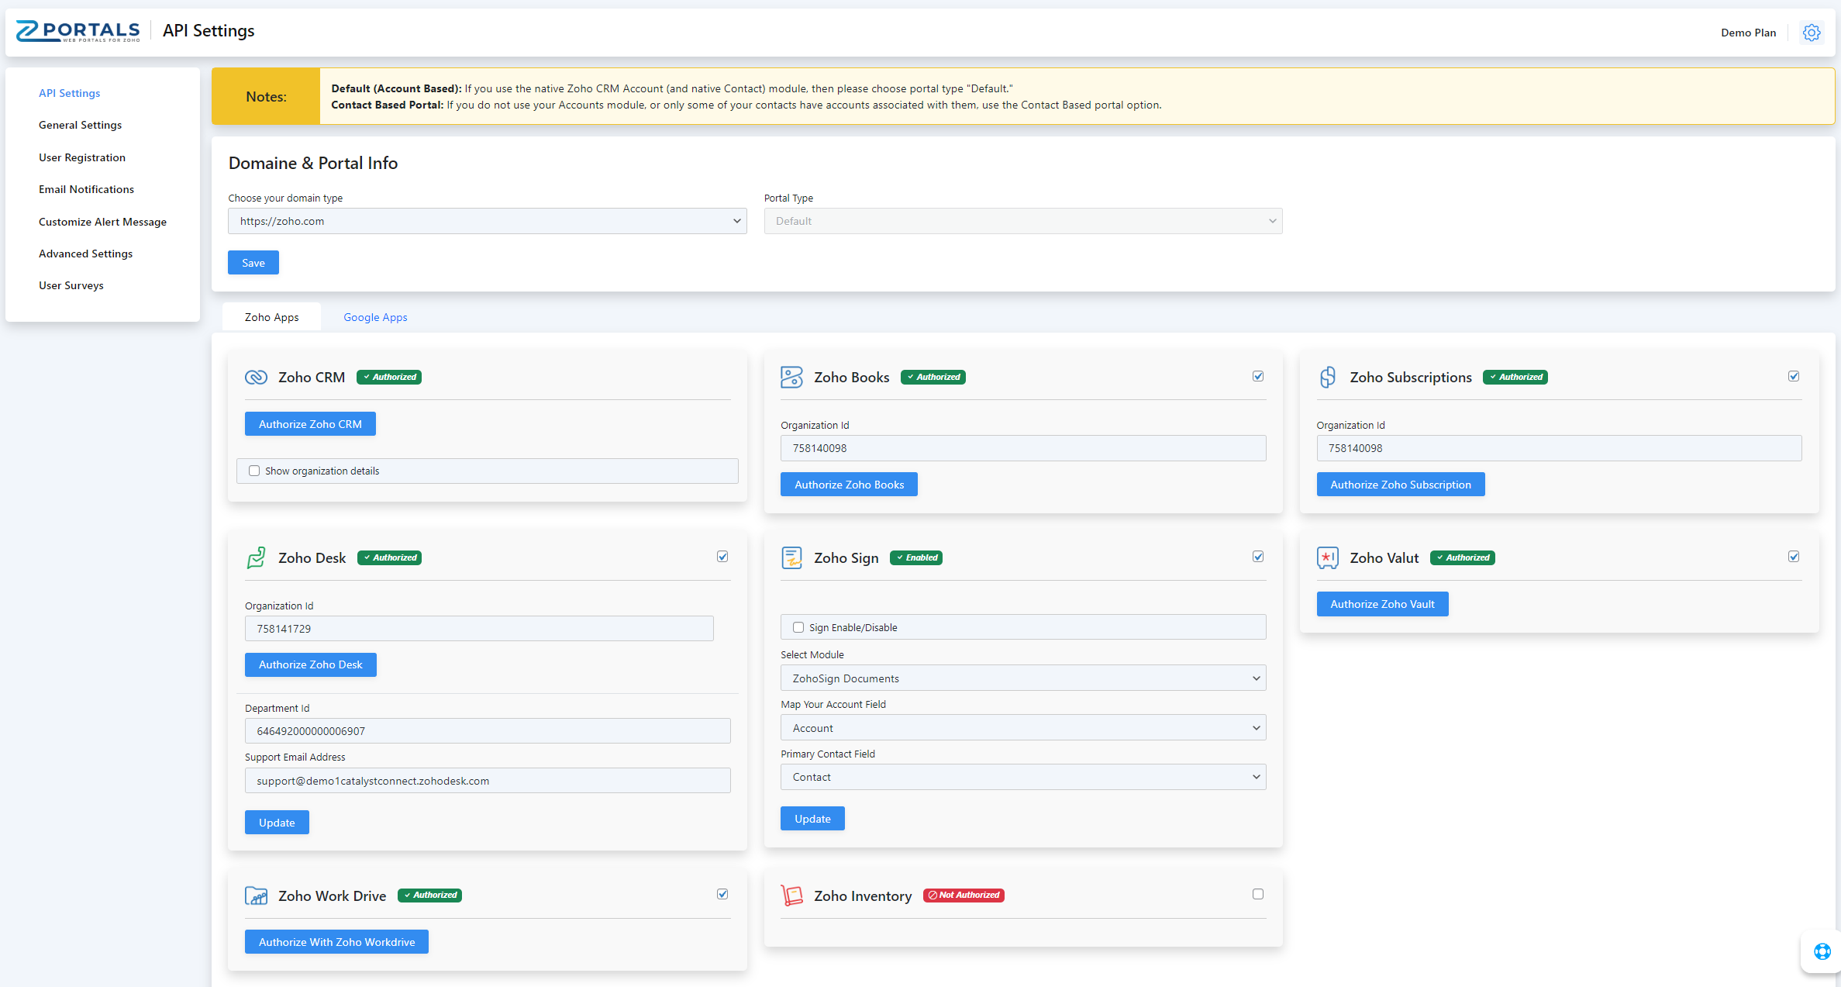Click the Zoho Books app icon

[x=791, y=378]
